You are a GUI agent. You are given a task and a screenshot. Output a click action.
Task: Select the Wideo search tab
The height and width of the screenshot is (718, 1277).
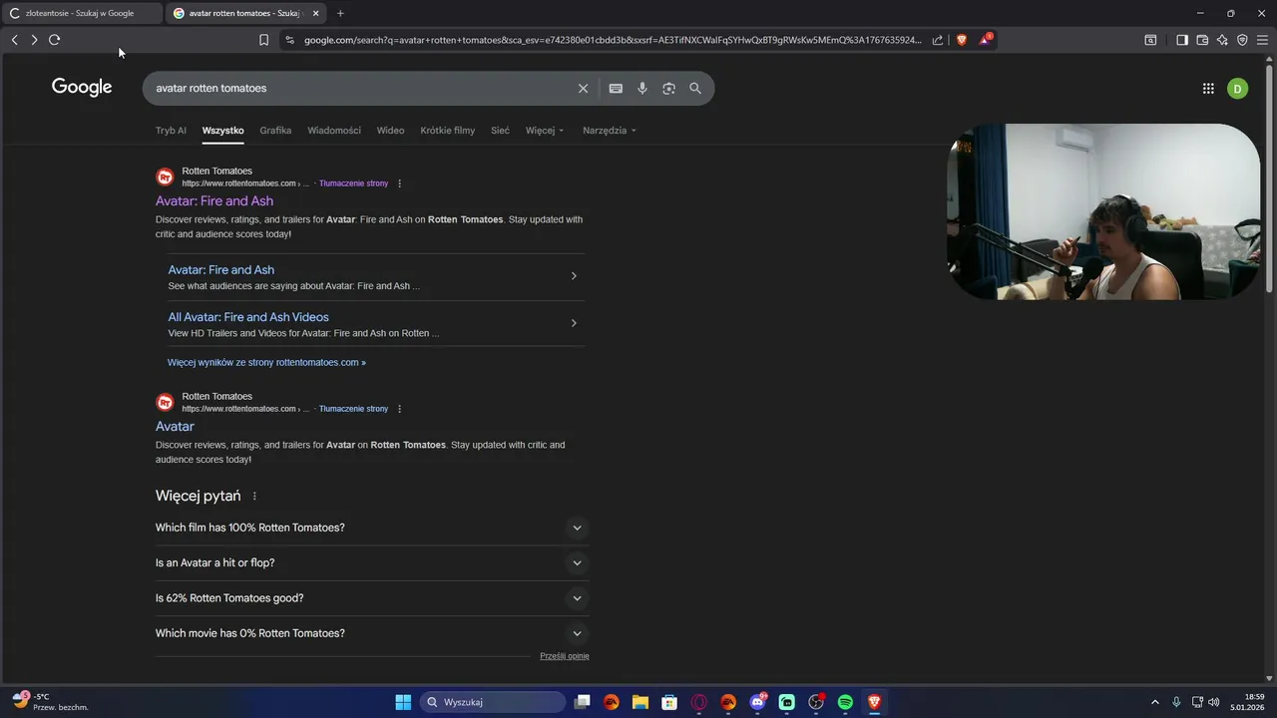[x=390, y=131]
